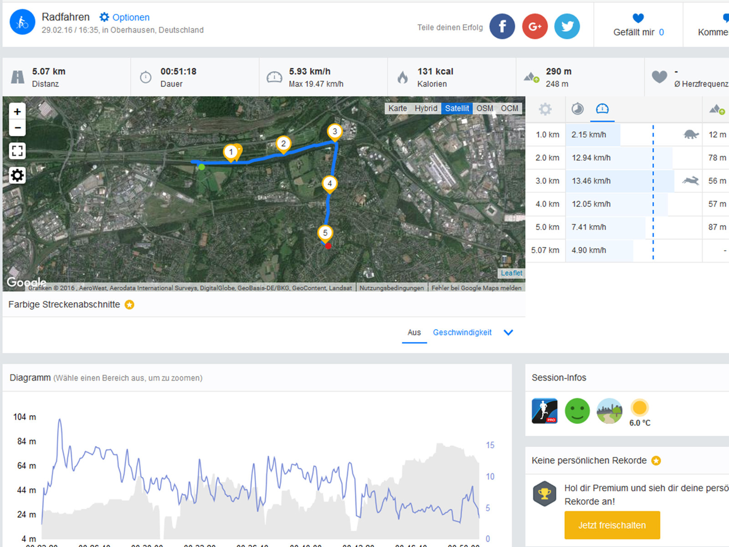Switch map to OSM layer
Viewport: 729px width, 547px height.
(485, 108)
